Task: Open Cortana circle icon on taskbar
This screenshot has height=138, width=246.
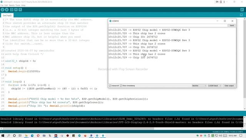Action: [14, 135]
